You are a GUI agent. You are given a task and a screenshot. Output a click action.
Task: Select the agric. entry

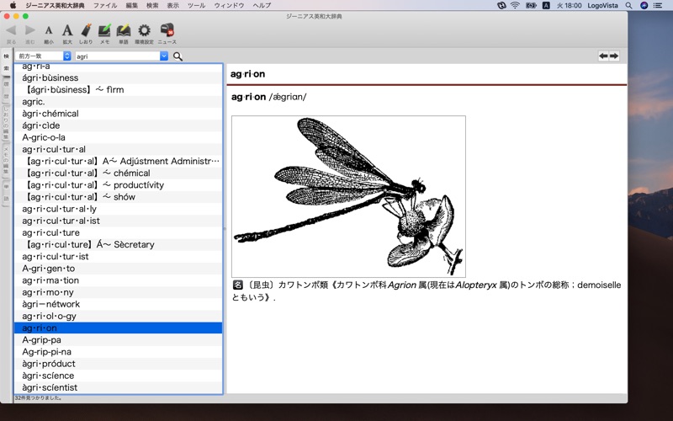(118, 102)
